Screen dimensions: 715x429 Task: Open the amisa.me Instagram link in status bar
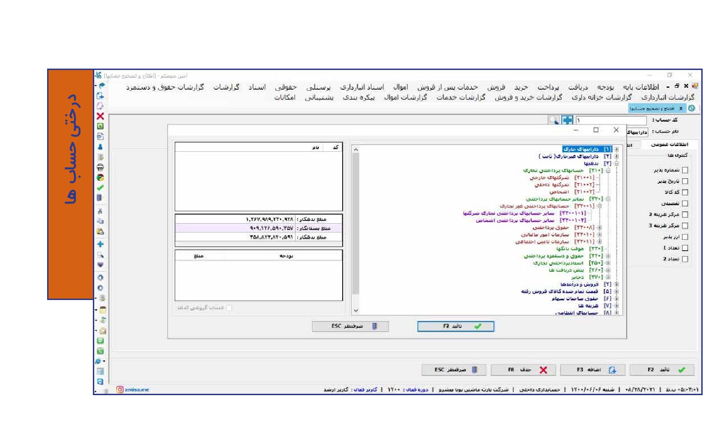click(133, 390)
